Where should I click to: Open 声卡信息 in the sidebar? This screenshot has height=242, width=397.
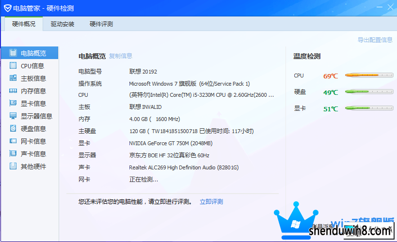(30, 154)
